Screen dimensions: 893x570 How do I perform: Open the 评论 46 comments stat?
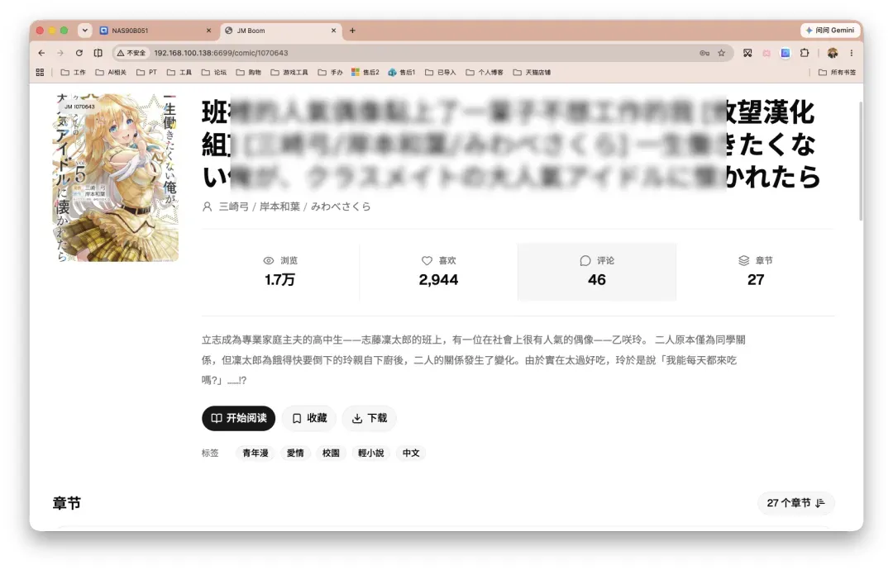[597, 271]
